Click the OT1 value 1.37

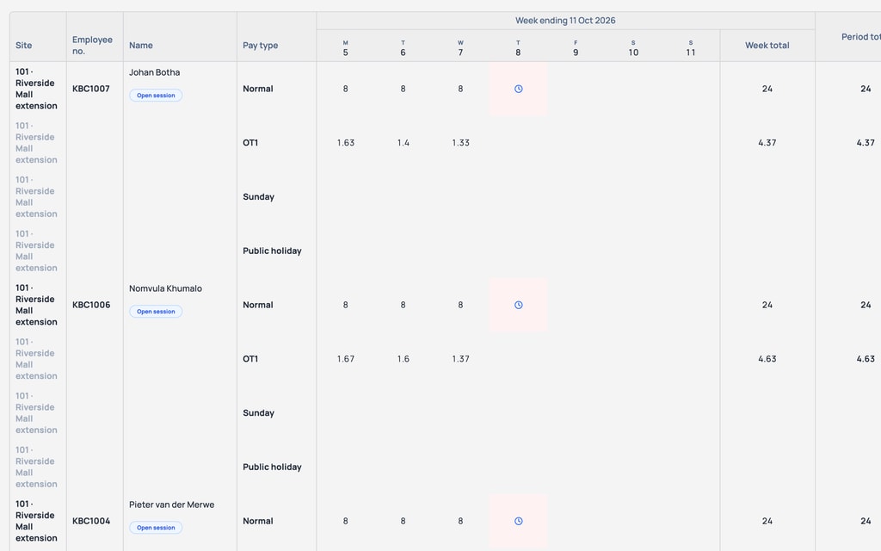pyautogui.click(x=460, y=359)
